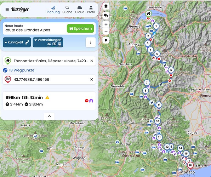Click the overlay copy icon below layers
The height and width of the screenshot is (177, 211).
(106, 15)
